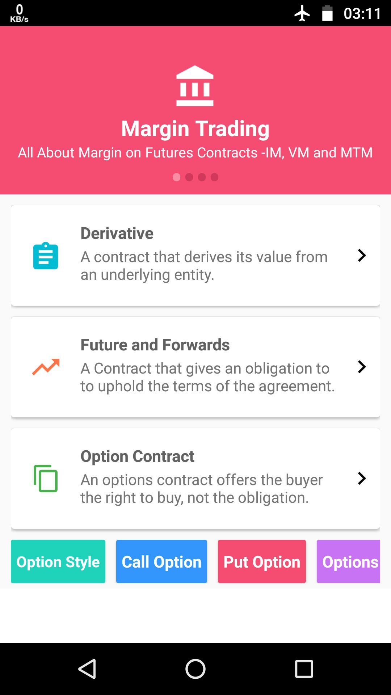The width and height of the screenshot is (391, 695).
Task: Expand the Option Contract entry chevron
Action: (362, 478)
